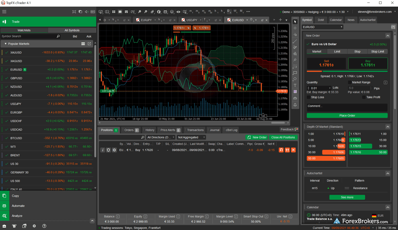This screenshot has height=230, width=398.
Task: Open EURUSD position protection shield icon
Action: coord(108,150)
